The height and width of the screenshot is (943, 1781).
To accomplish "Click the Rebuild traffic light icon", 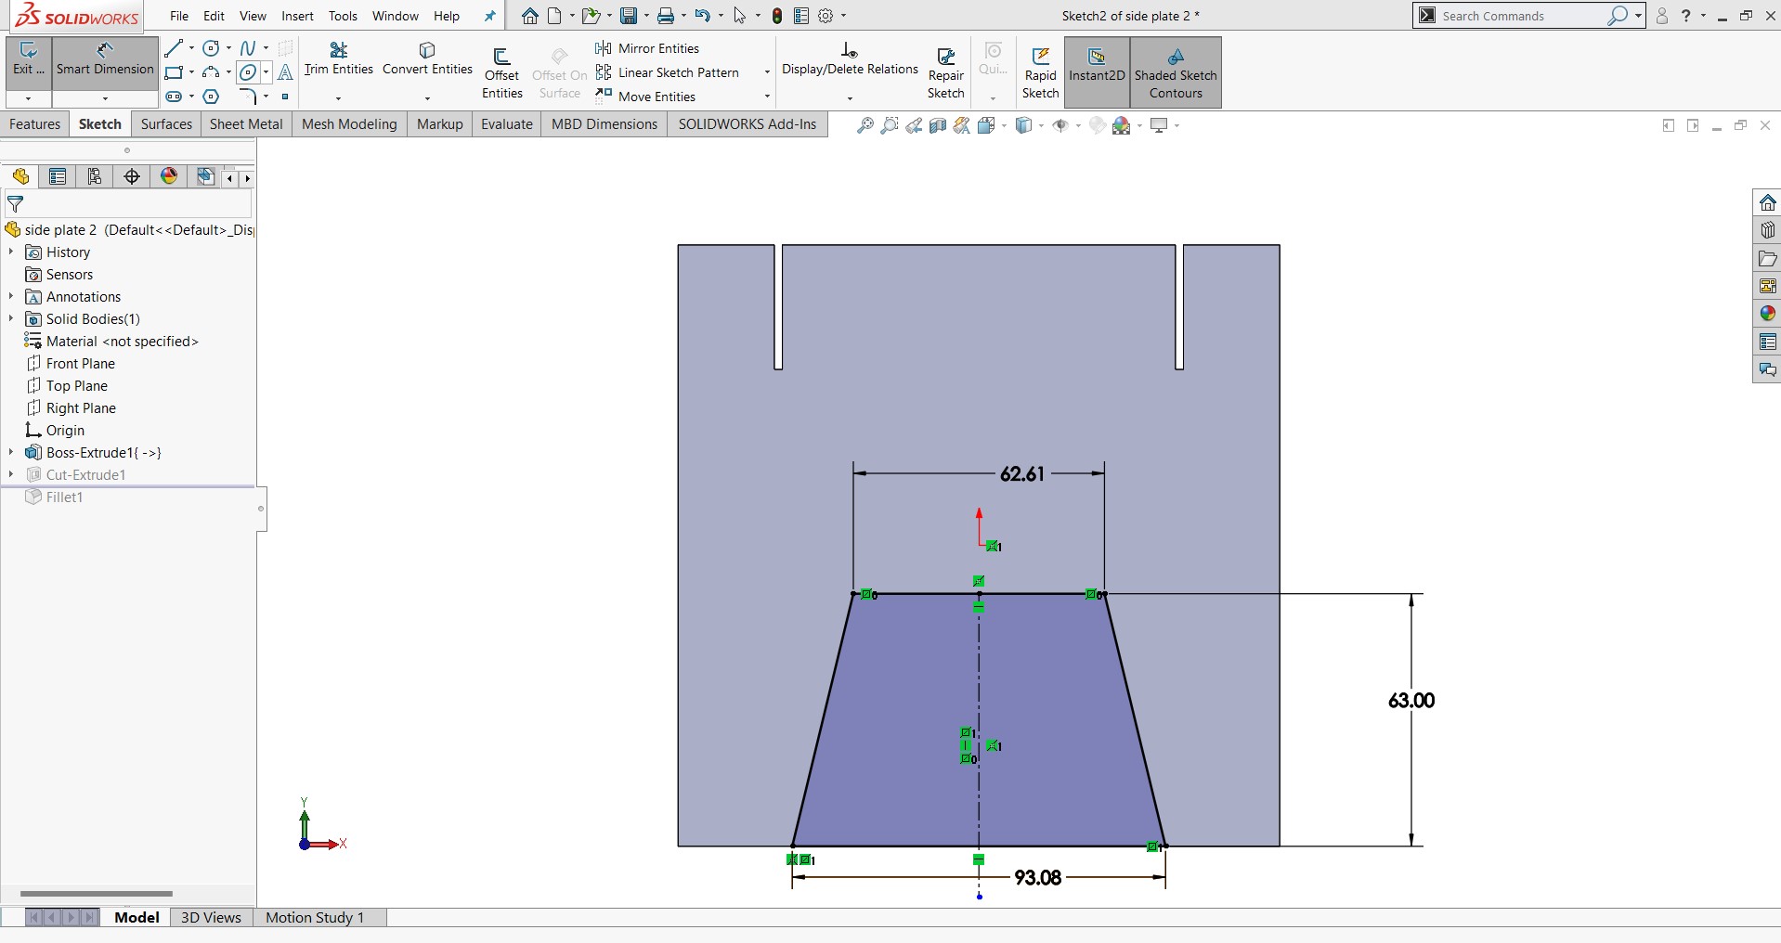I will coord(777,16).
